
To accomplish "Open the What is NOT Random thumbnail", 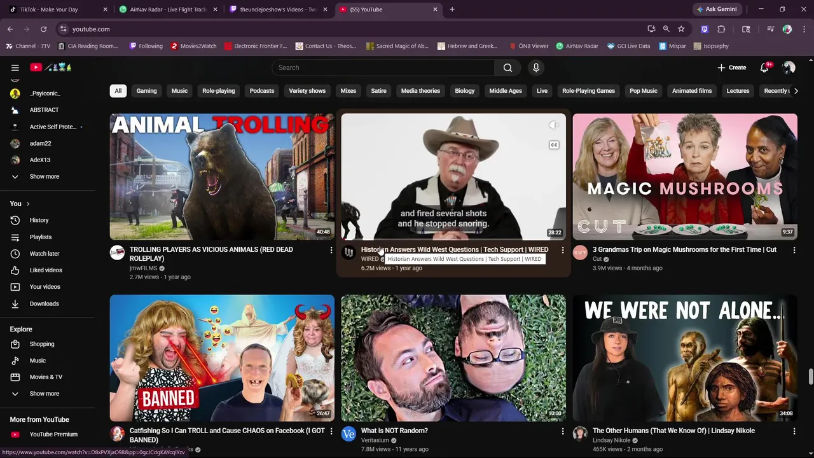I will (453, 358).
